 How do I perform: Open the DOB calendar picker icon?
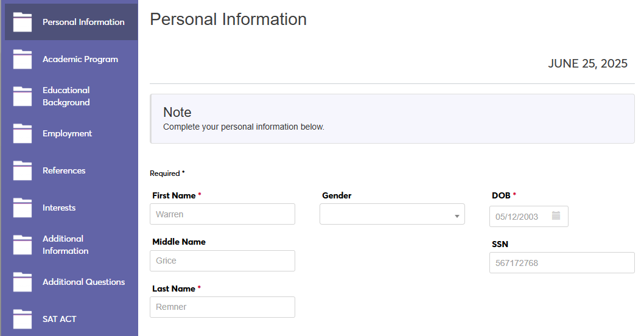556,215
